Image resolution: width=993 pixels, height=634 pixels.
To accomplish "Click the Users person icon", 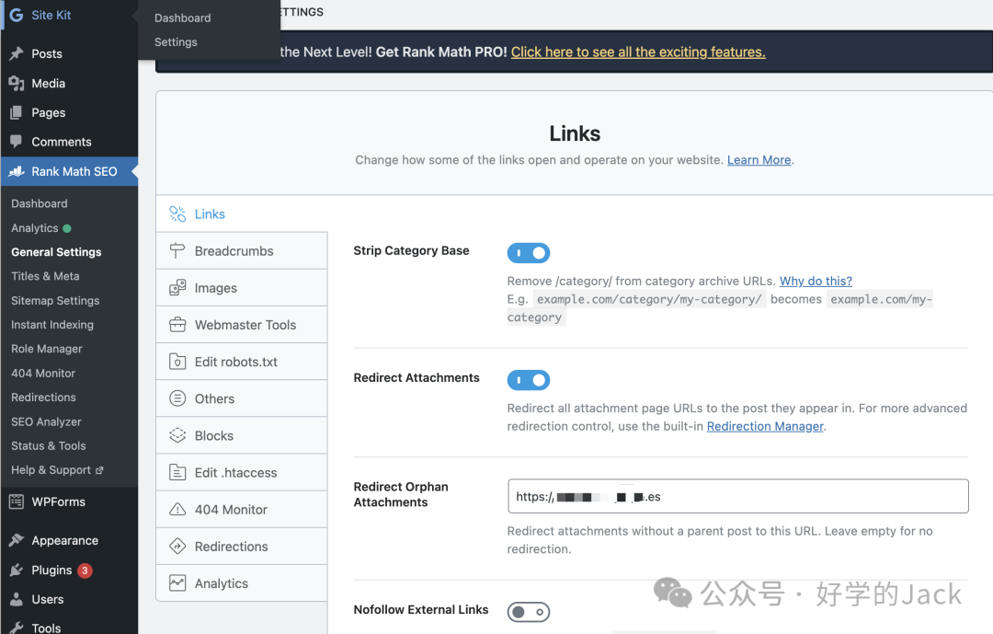I will click(x=17, y=599).
